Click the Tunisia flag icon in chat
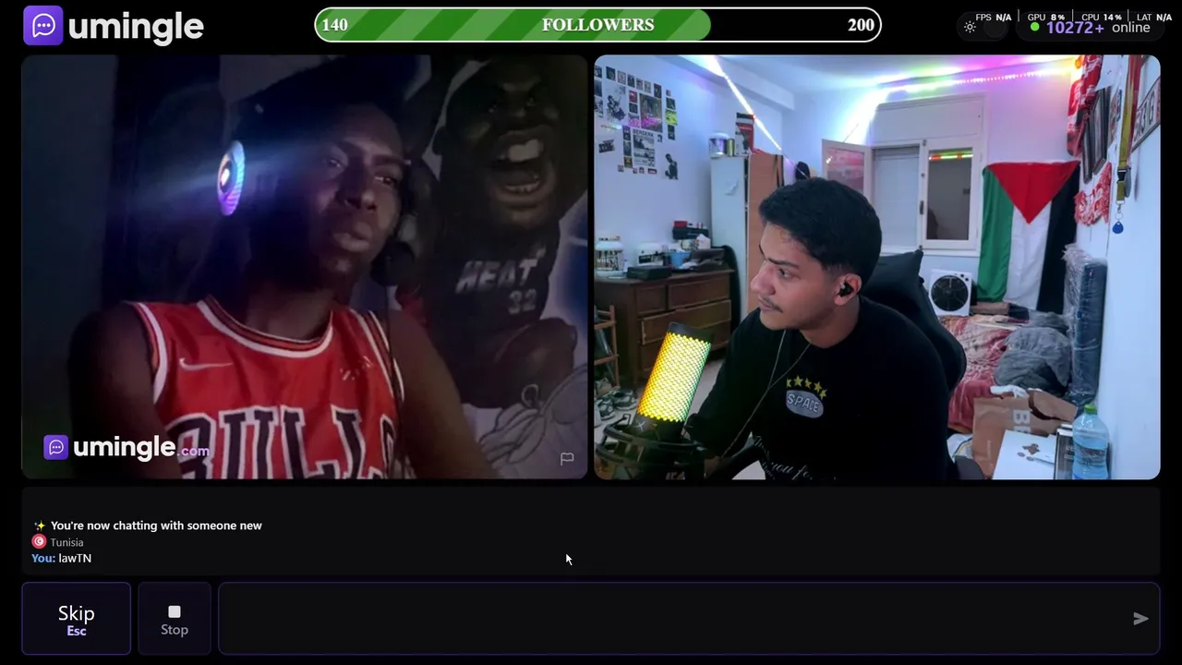1182x665 pixels. click(x=39, y=542)
